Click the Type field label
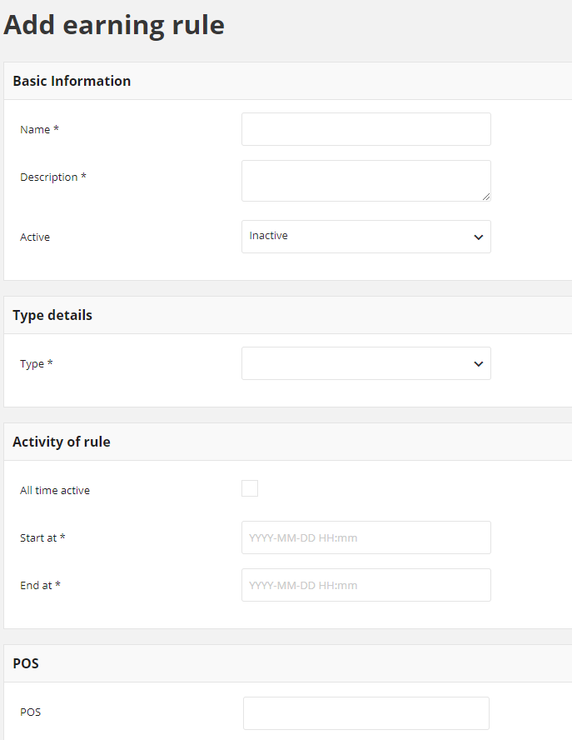Viewport: 572px width, 740px height. coord(37,364)
